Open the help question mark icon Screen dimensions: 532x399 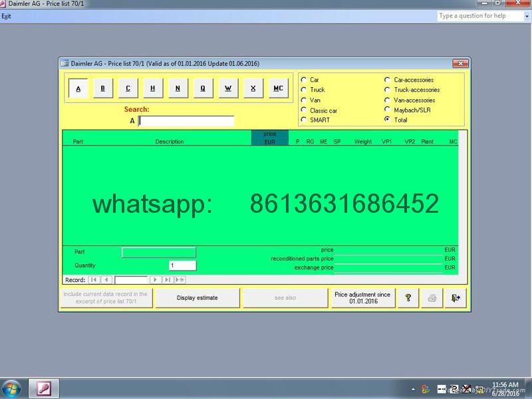click(x=408, y=297)
